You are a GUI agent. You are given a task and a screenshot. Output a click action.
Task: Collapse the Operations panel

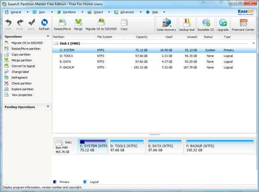47,37
